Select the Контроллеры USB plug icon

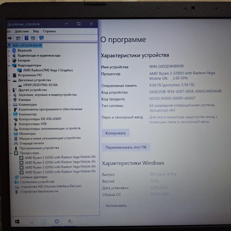pos(15,124)
